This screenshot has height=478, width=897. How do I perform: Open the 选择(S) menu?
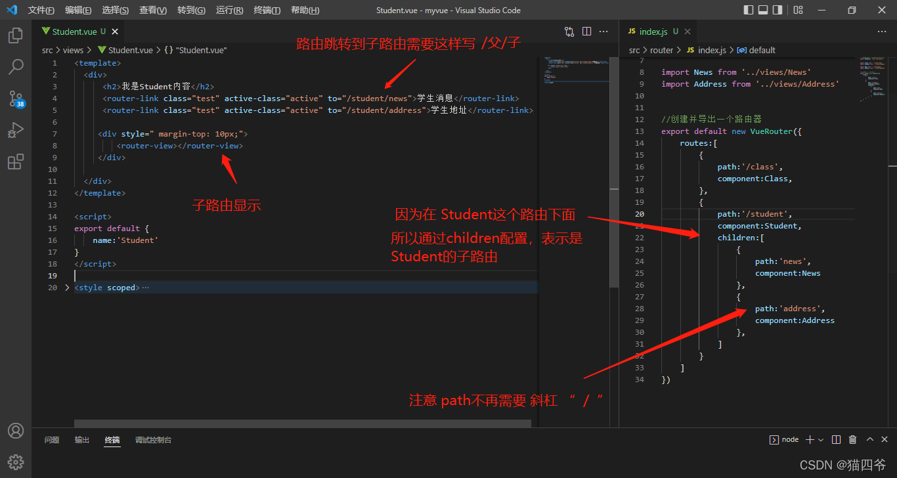(x=116, y=11)
